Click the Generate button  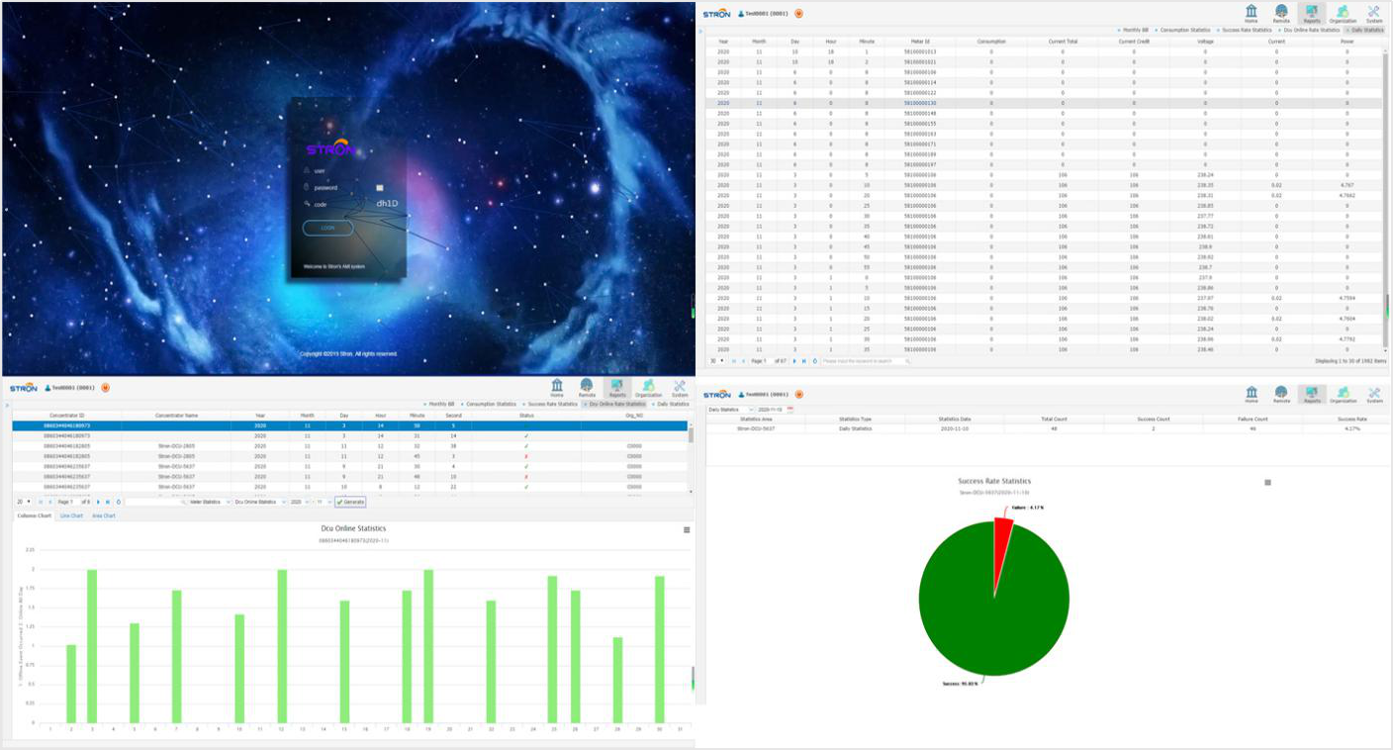(350, 502)
